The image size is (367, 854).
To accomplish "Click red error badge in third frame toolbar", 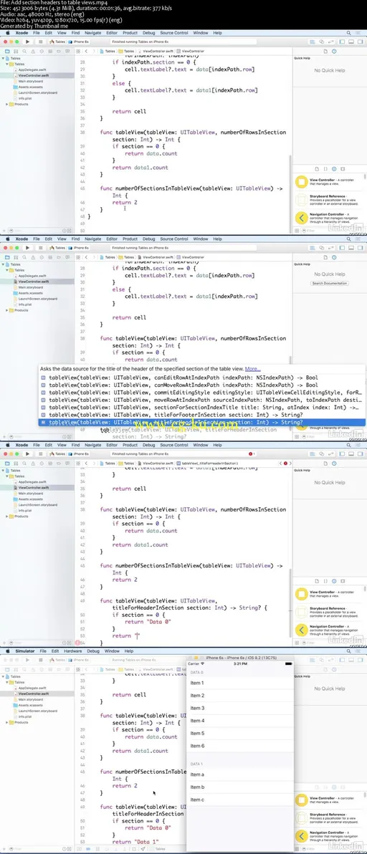I will [x=252, y=454].
